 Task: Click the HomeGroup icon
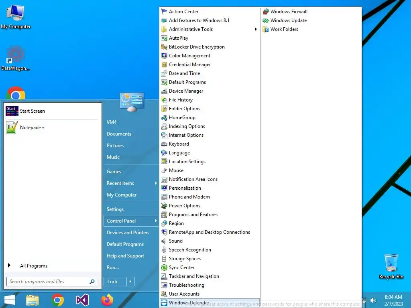click(164, 118)
